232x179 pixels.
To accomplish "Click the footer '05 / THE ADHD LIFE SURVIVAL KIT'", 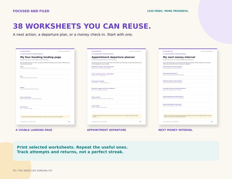I will (x=32, y=171).
